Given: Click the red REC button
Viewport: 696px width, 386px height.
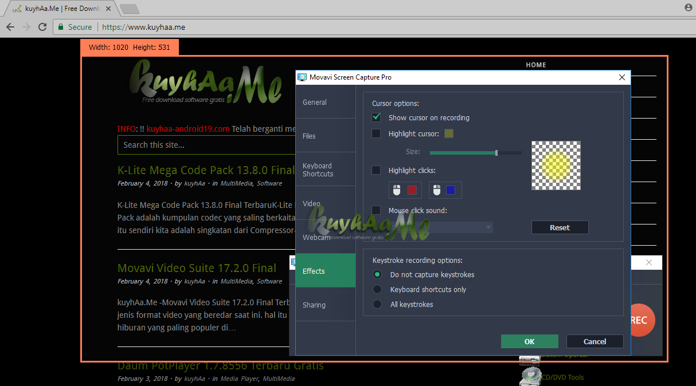Looking at the screenshot, I should coord(642,320).
